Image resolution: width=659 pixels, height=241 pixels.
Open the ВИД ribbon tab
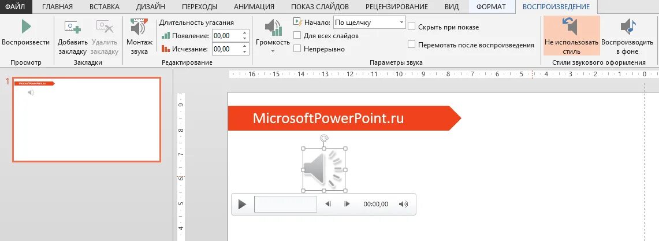click(x=452, y=7)
